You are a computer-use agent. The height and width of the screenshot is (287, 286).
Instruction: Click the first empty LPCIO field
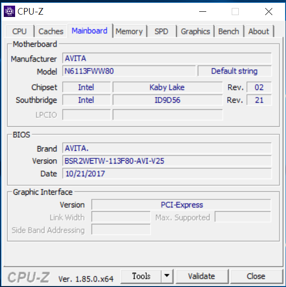[x=86, y=115]
